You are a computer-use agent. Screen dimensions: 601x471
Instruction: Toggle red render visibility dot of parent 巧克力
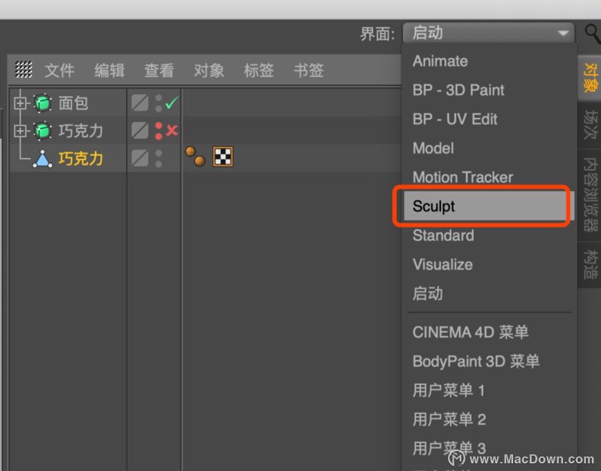pyautogui.click(x=159, y=136)
